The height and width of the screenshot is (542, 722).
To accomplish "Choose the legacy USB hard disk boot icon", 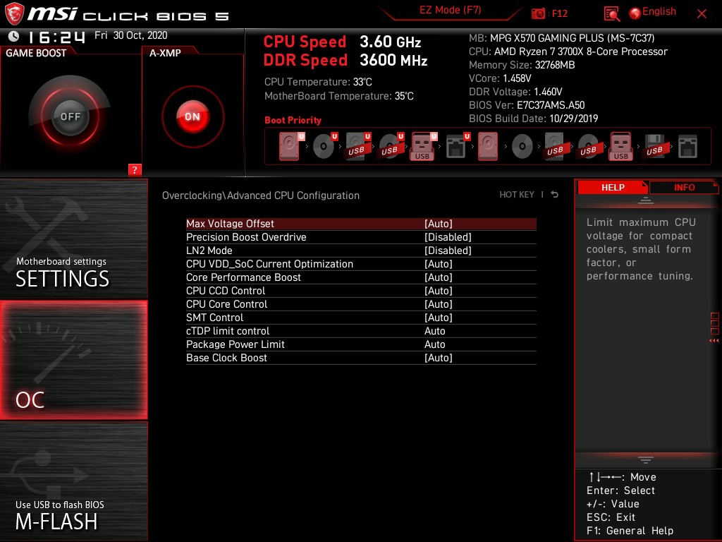I will (x=555, y=146).
